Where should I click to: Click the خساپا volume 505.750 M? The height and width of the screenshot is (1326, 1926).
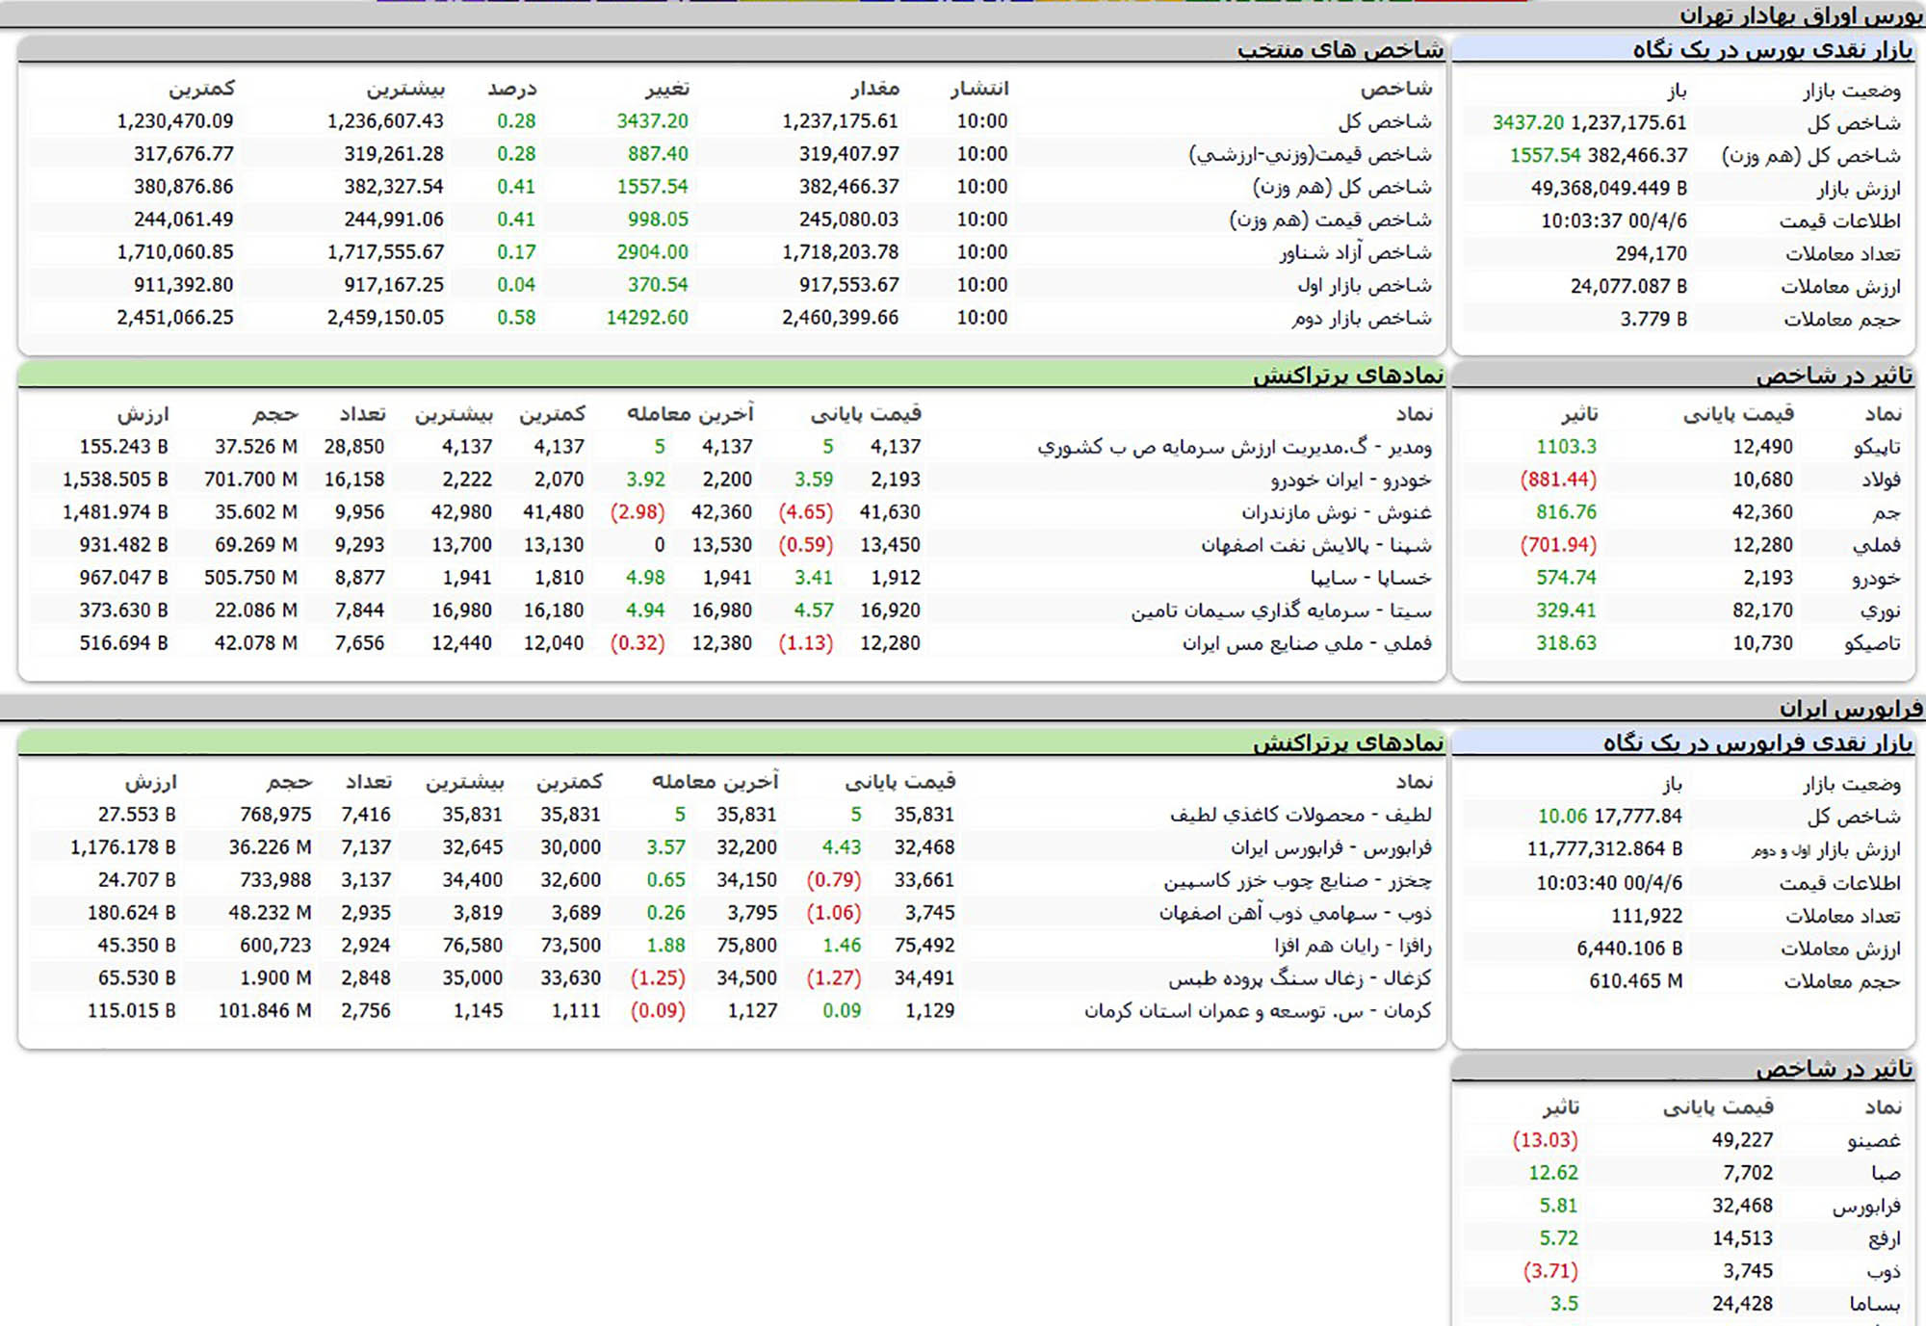(x=250, y=578)
